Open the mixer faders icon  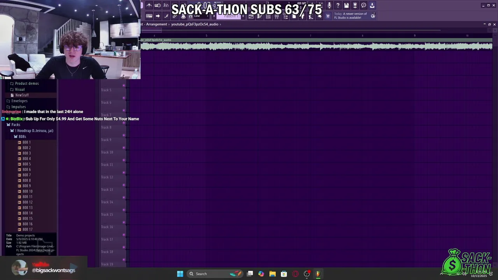(277, 16)
